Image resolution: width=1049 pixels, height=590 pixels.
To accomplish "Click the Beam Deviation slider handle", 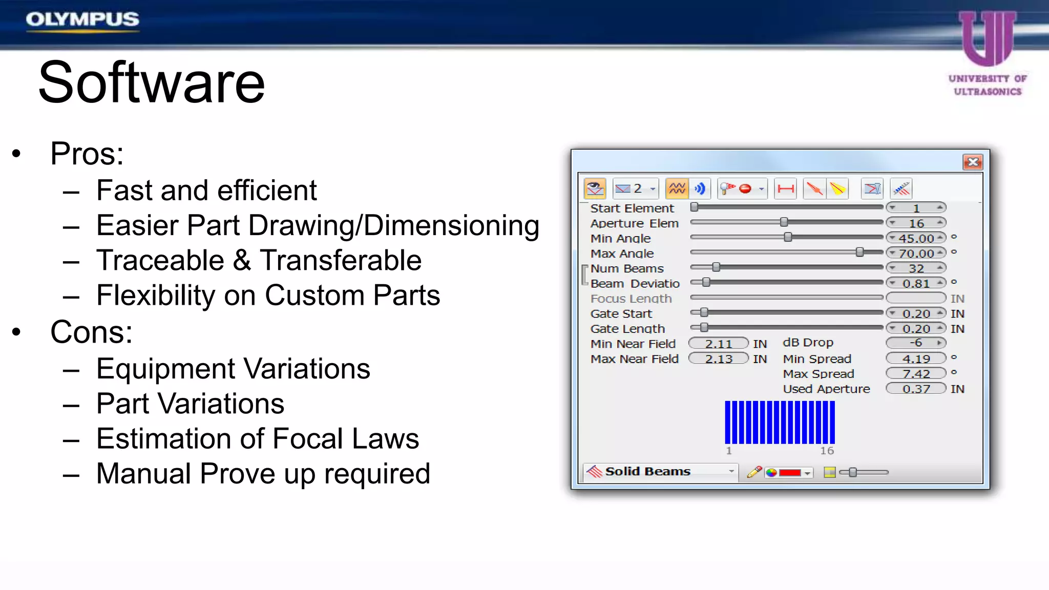I will point(706,282).
